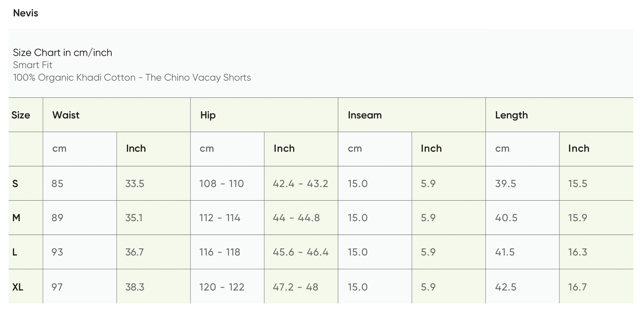The image size is (642, 310).
Task: Select the Hip column header
Action: pyautogui.click(x=208, y=115)
